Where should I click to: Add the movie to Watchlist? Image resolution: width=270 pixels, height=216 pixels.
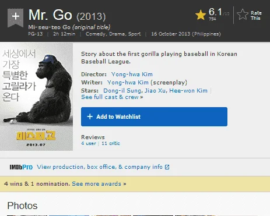click(x=154, y=116)
